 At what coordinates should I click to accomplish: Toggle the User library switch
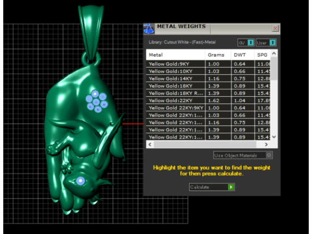[266, 43]
